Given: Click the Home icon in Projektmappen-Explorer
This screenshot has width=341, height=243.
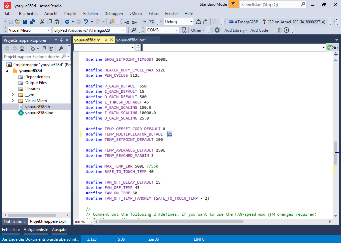Looking at the screenshot, I should pyautogui.click(x=22, y=48).
